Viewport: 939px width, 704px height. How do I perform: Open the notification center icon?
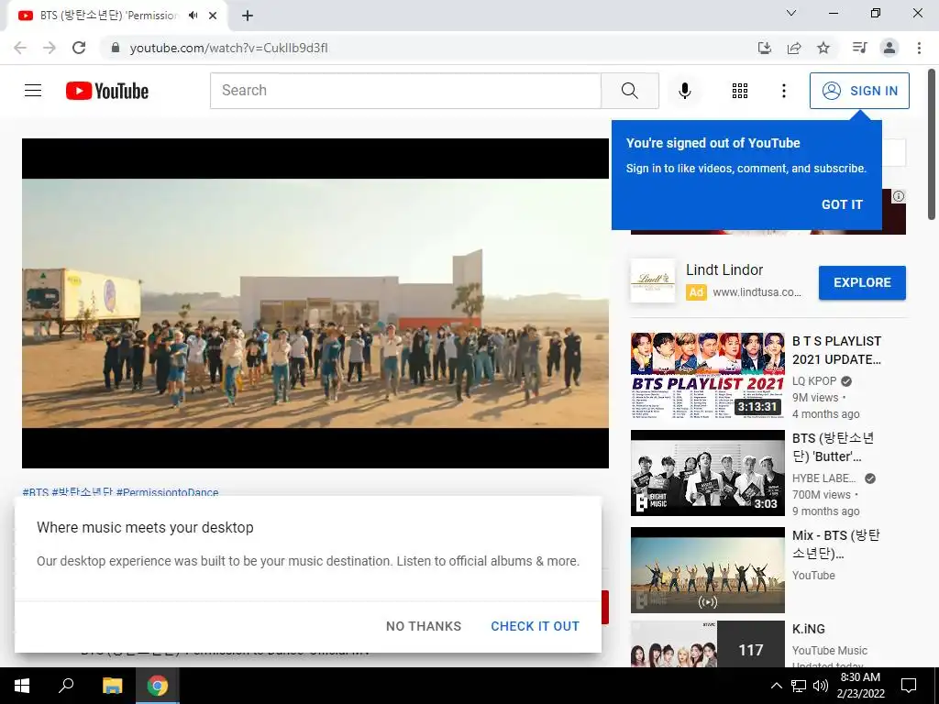pos(909,686)
